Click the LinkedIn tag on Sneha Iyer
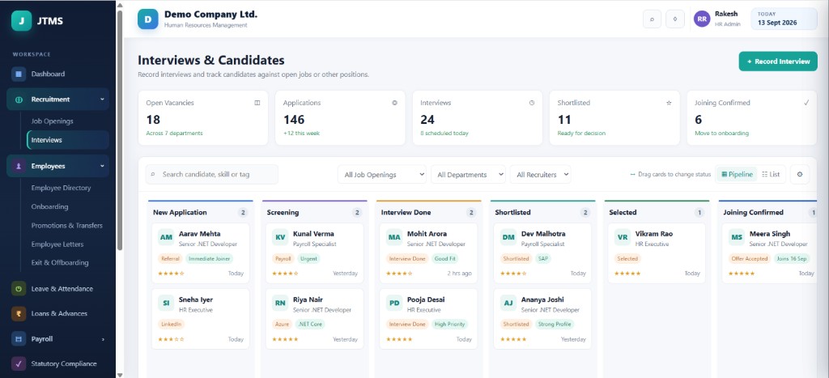This screenshot has width=829, height=378. tap(172, 324)
